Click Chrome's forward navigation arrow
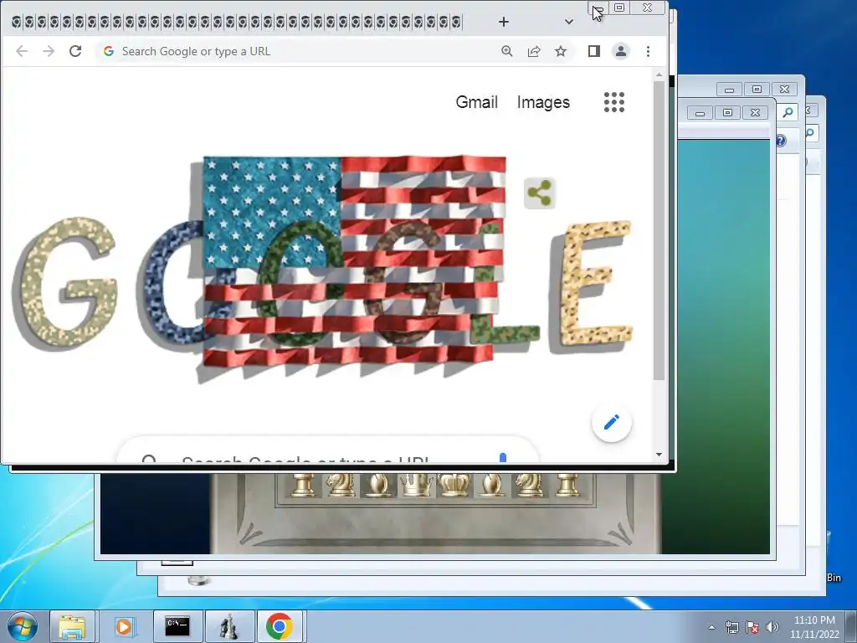 (49, 51)
